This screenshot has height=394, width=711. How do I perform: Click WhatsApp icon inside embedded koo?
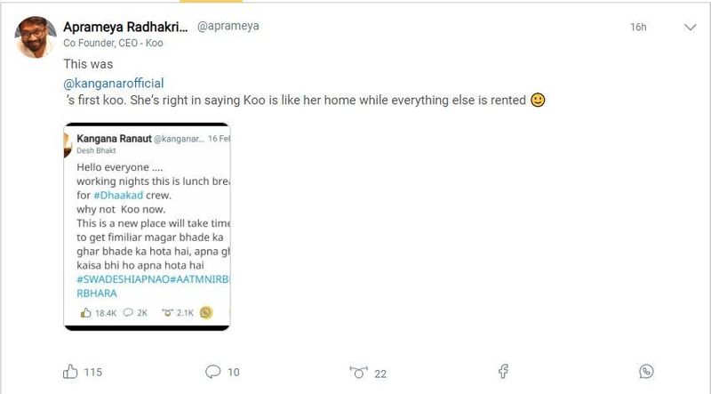pos(206,312)
